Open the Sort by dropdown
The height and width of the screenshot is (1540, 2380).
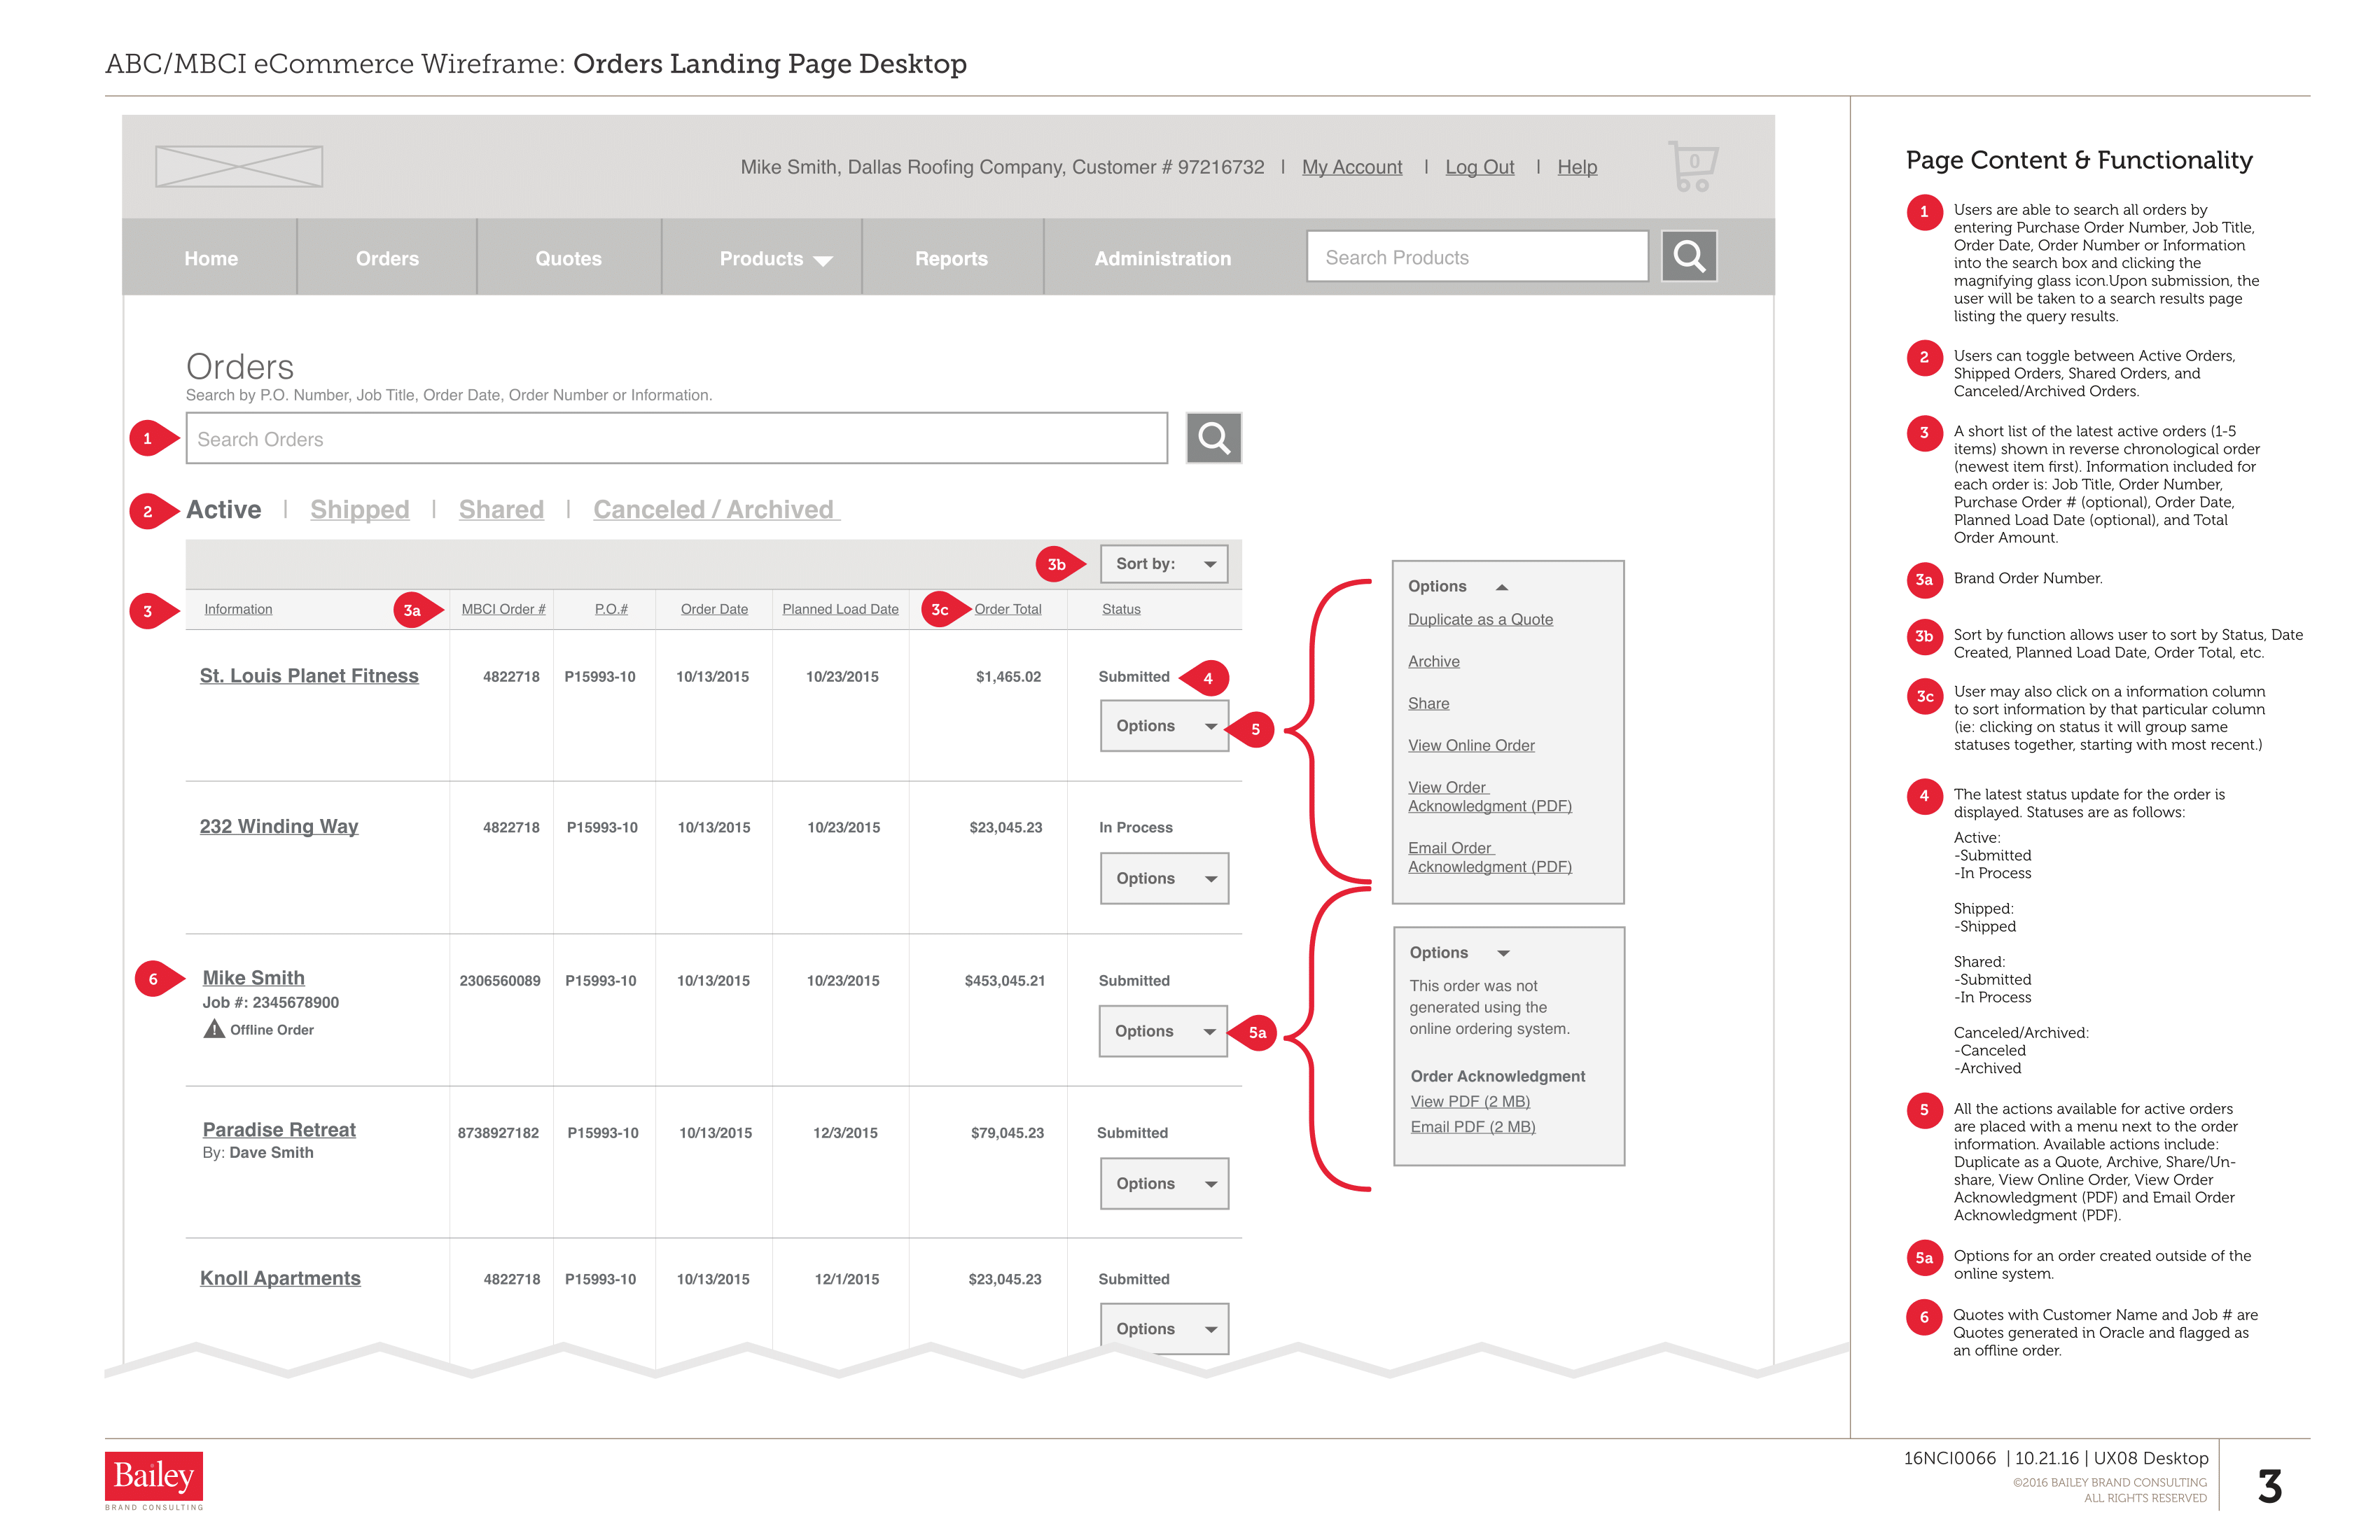pos(1163,564)
